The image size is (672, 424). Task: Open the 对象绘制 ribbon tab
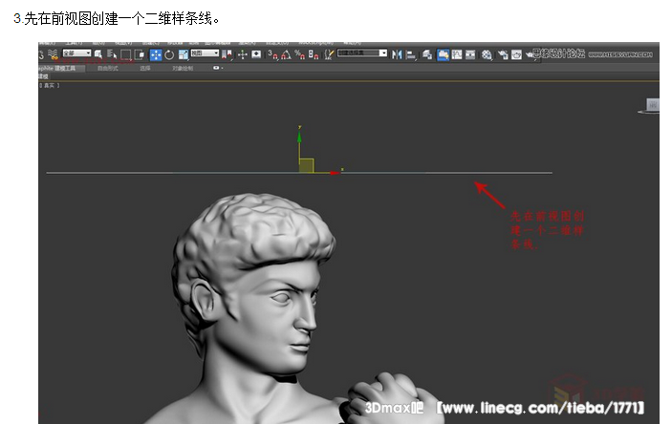click(x=184, y=68)
